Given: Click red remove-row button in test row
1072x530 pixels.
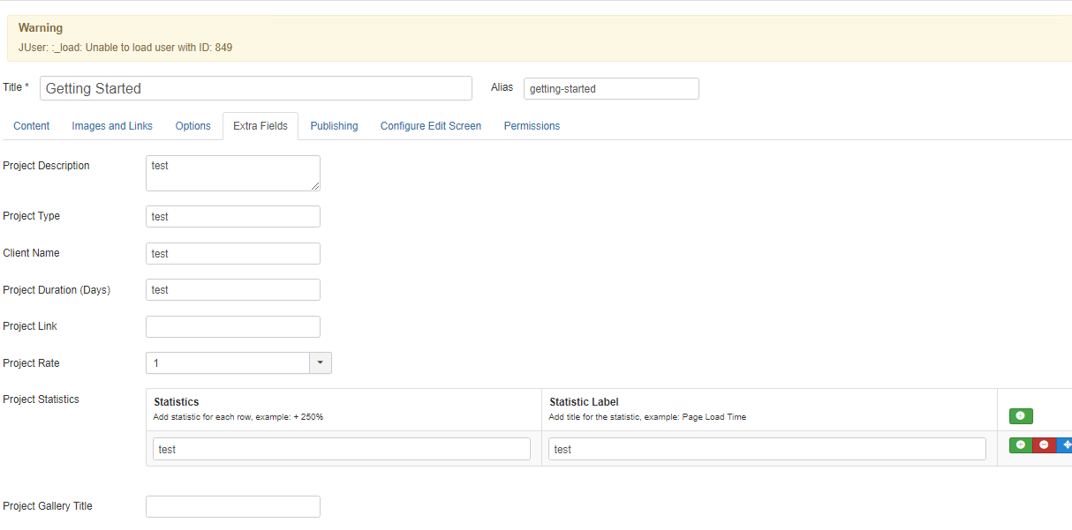Looking at the screenshot, I should click(1044, 444).
